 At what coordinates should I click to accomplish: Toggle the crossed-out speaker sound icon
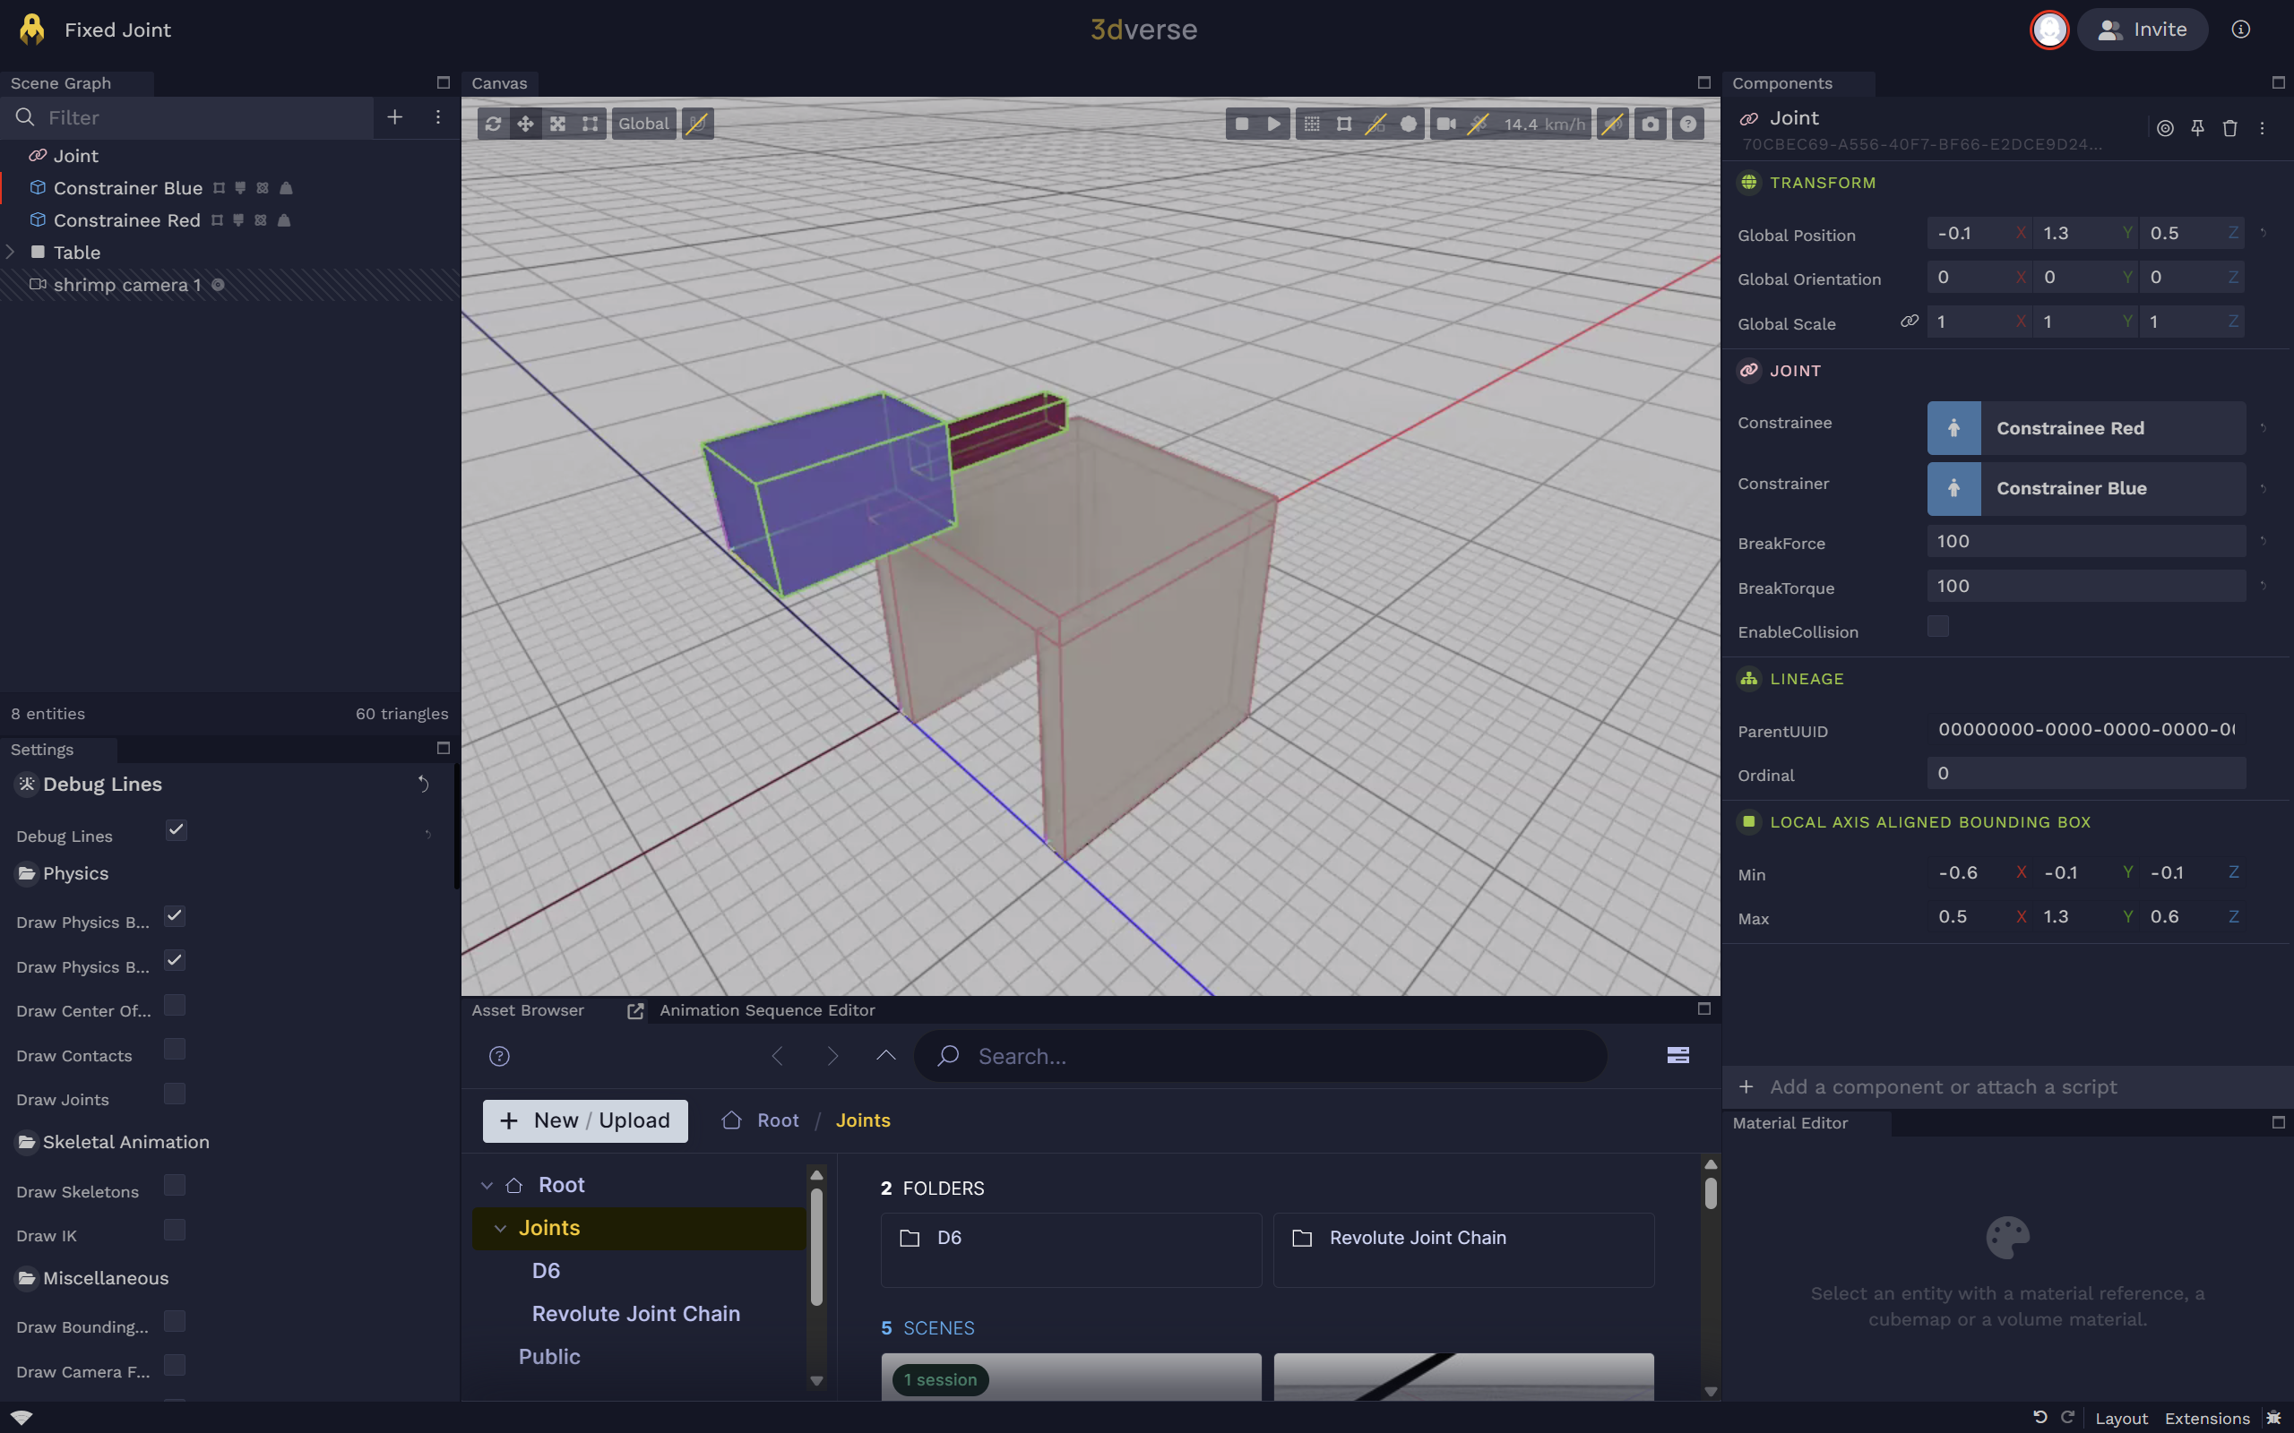pyautogui.click(x=1611, y=124)
